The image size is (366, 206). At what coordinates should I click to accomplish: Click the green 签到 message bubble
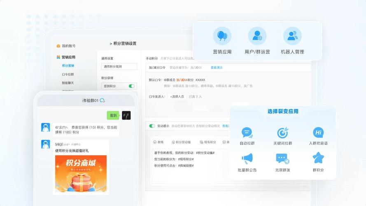(x=113, y=115)
